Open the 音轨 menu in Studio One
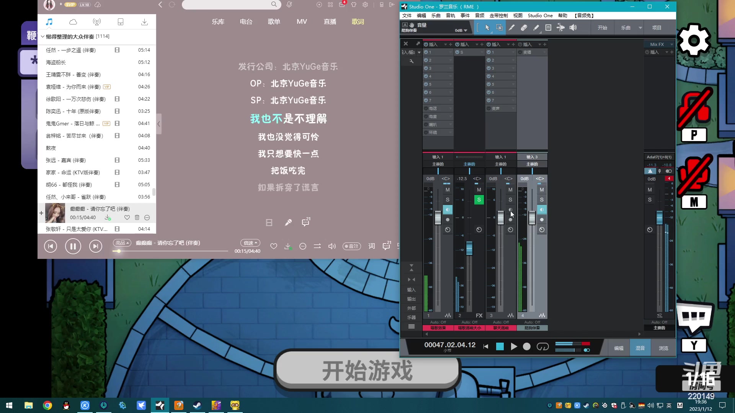Viewport: 735px width, 413px height. [450, 16]
